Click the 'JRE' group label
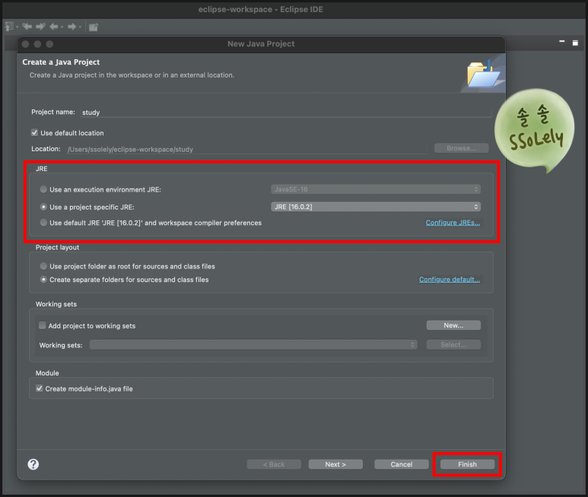The height and width of the screenshot is (497, 588). click(41, 169)
